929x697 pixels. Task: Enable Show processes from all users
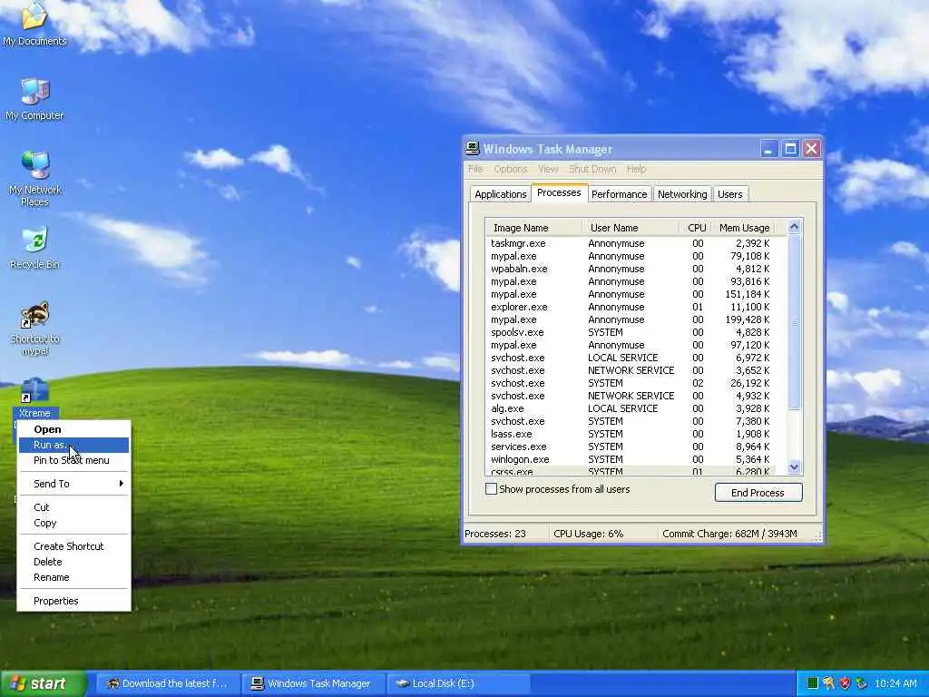(491, 489)
